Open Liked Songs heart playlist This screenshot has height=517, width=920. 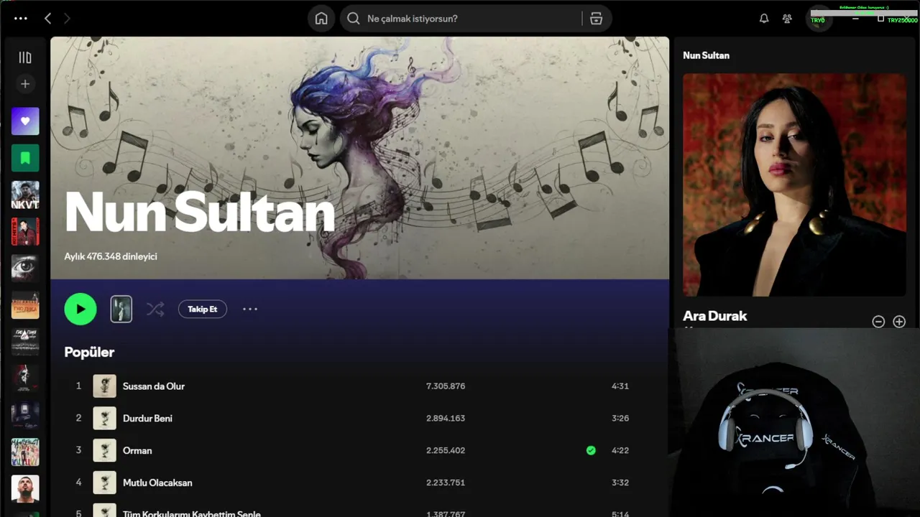click(25, 121)
